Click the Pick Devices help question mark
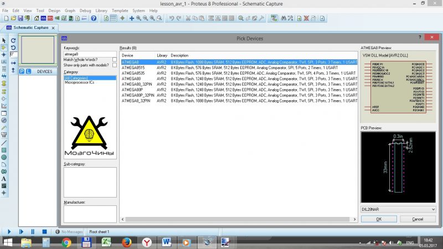443x249 pixels. pyautogui.click(x=420, y=37)
